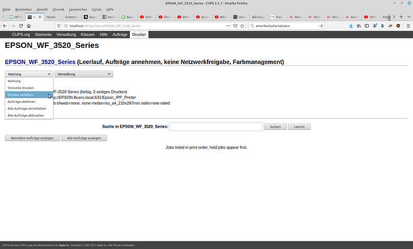Click the 'amerikanische tastatur' search field
This screenshot has height=249, width=413.
point(286,26)
